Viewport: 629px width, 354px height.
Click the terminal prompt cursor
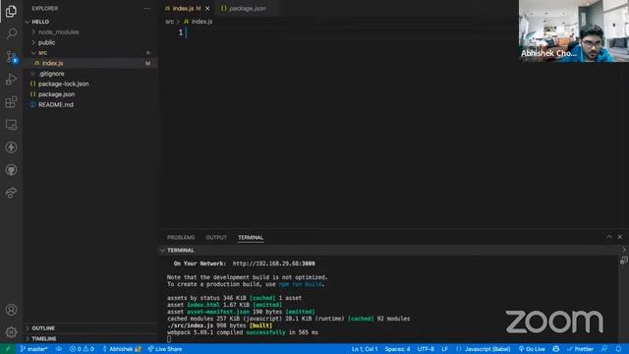click(x=169, y=339)
